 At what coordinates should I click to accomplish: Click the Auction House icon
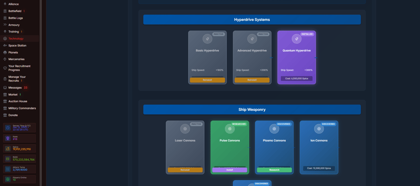[x=5, y=101]
